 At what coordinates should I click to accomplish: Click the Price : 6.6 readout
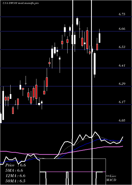(16, 165)
